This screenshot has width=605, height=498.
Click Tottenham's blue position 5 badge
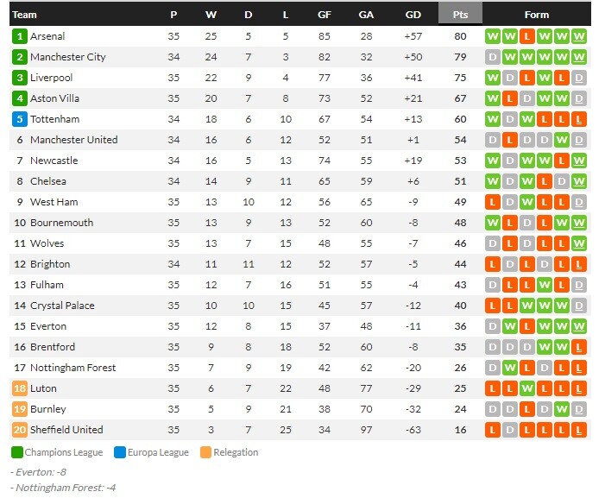click(x=19, y=119)
